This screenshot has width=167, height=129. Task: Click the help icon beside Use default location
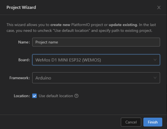tap(77, 96)
